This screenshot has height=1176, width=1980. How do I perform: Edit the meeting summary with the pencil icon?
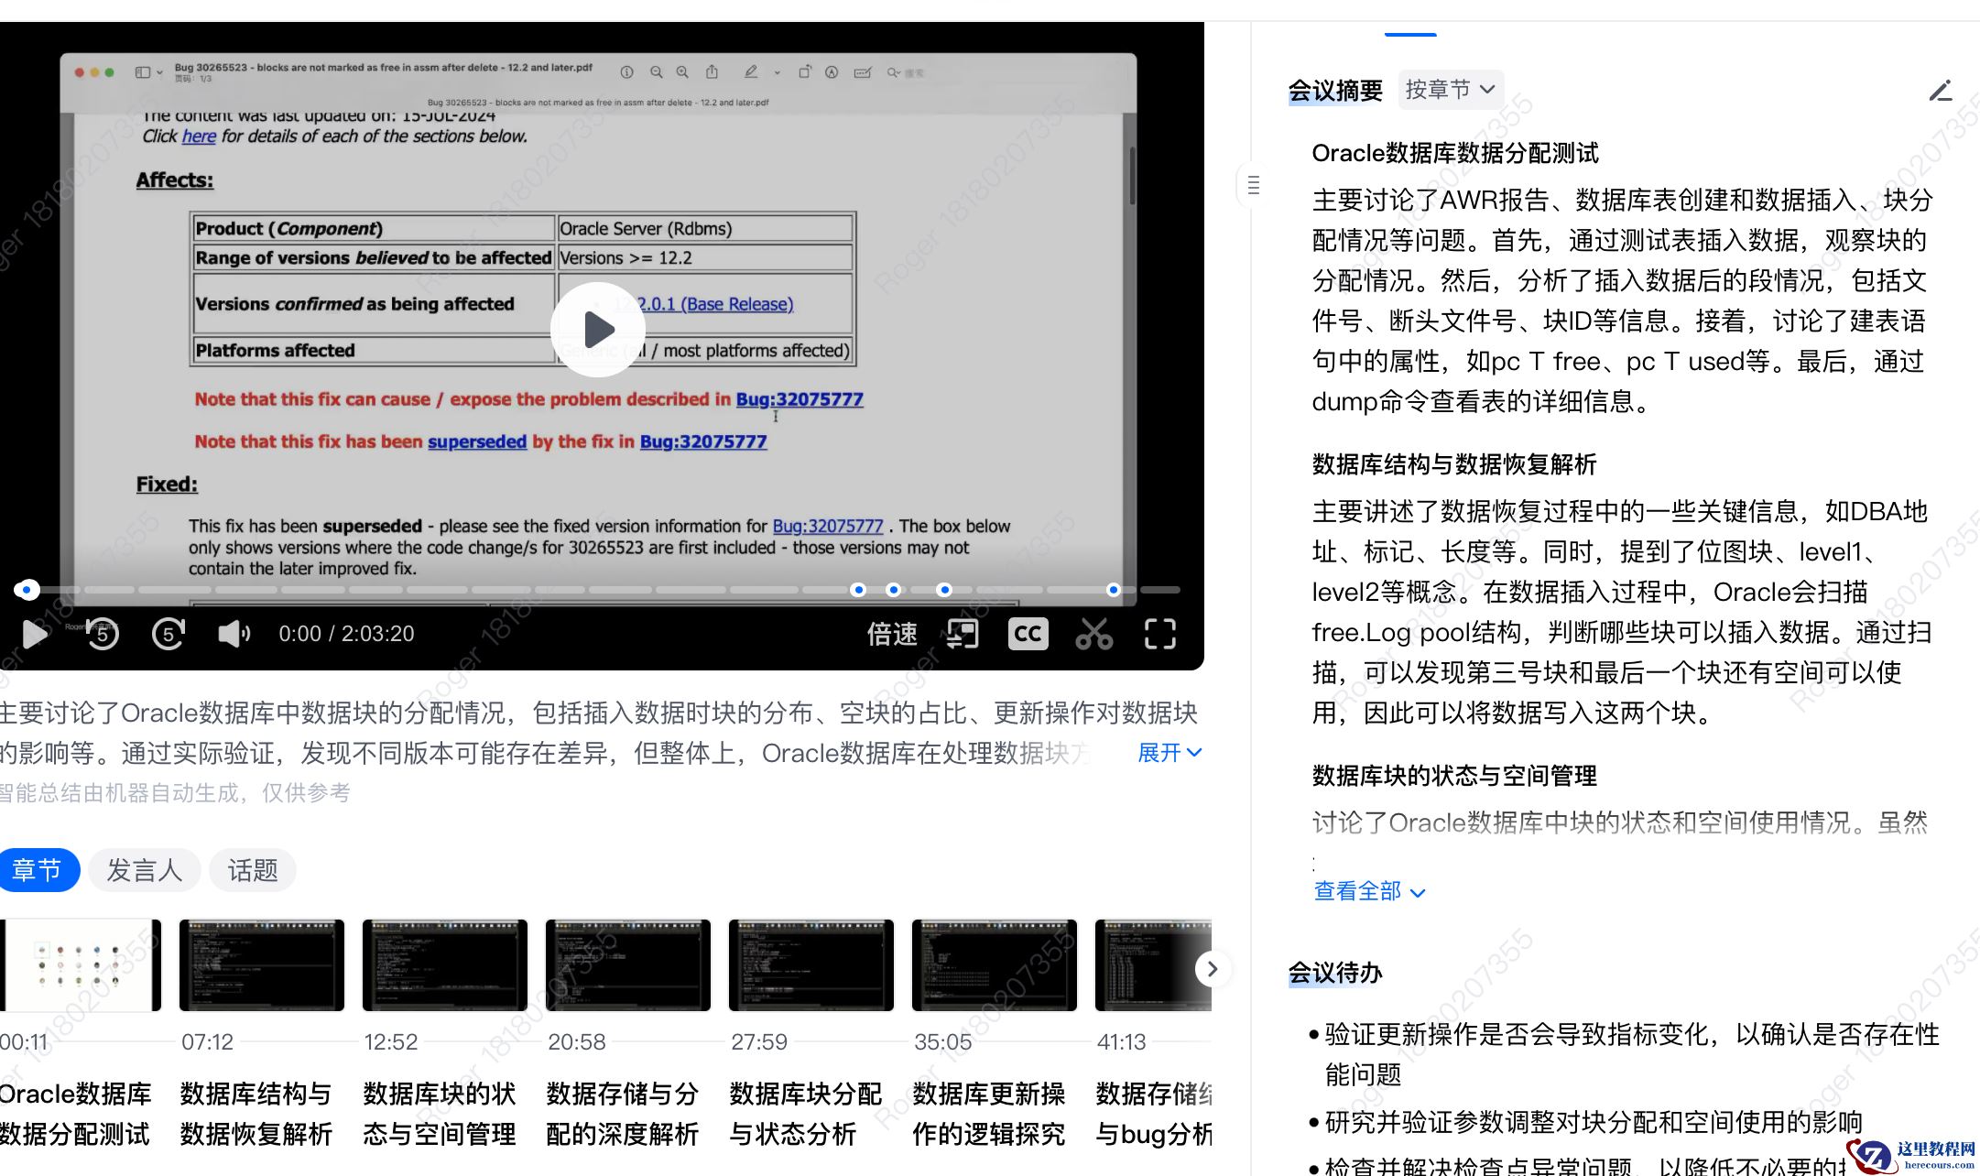click(x=1940, y=91)
